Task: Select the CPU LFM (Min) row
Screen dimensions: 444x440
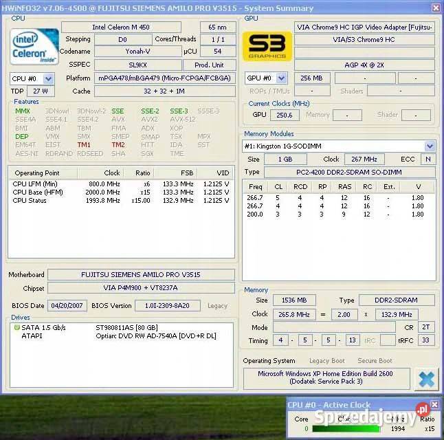Action: click(121, 184)
